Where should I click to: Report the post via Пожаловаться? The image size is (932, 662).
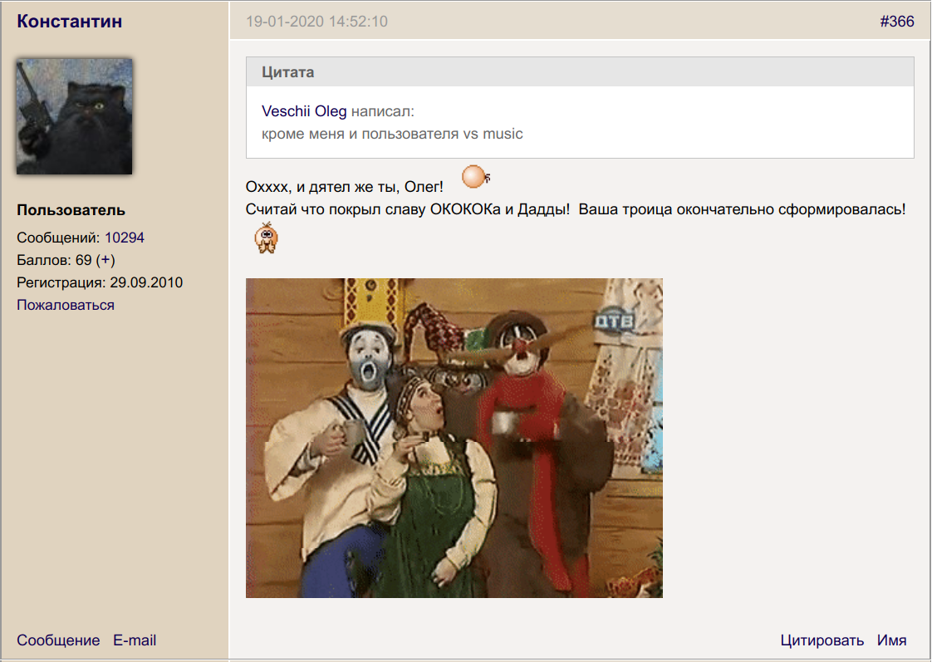[x=66, y=305]
